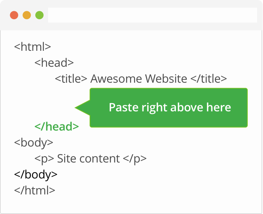Viewport: 263px width, 214px height.
Task: Click the closing </p> tag
Action: (x=135, y=159)
